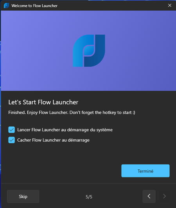Click the Welcome to Flow Launcher title text
This screenshot has height=208, width=176.
[x=34, y=6]
